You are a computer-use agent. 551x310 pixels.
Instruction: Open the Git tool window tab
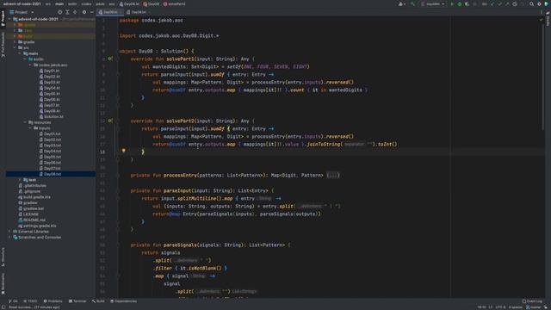(x=13, y=301)
